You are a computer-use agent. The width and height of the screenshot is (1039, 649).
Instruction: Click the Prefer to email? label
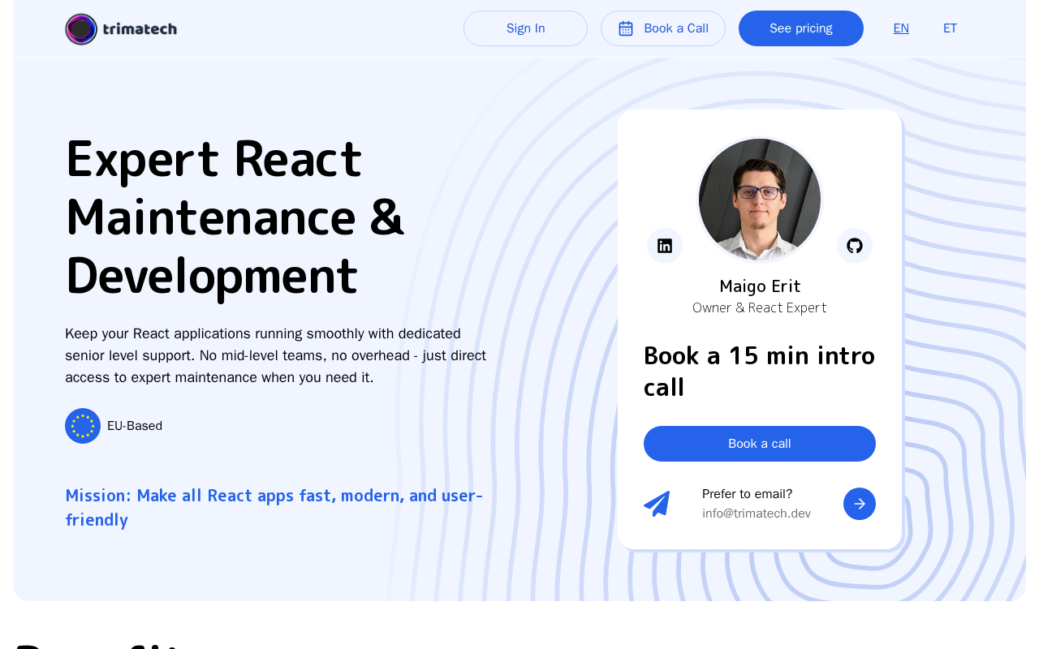(747, 494)
